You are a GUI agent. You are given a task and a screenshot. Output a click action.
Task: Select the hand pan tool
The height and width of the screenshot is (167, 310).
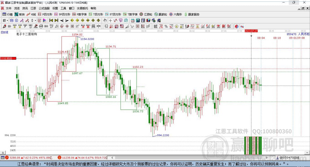[105, 20]
